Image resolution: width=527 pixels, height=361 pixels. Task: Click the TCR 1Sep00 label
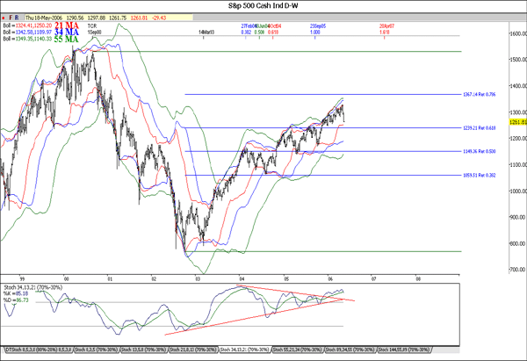coord(94,29)
